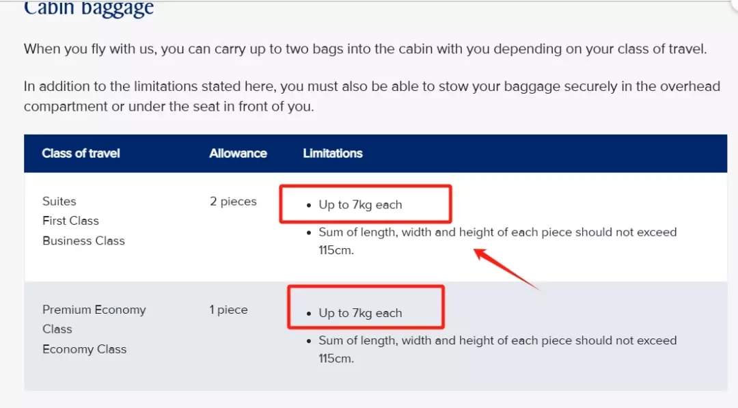Click Premium Economy Class label
Image resolution: width=738 pixels, height=408 pixels.
(94, 319)
